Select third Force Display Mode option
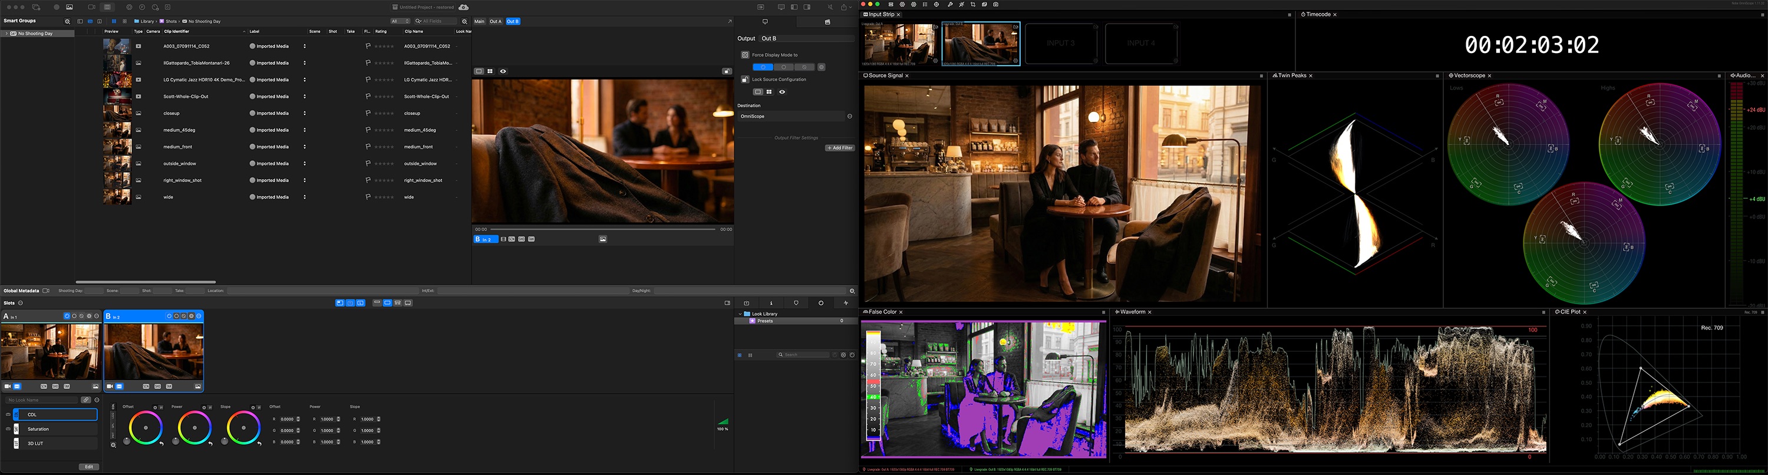This screenshot has height=475, width=1768. click(804, 67)
